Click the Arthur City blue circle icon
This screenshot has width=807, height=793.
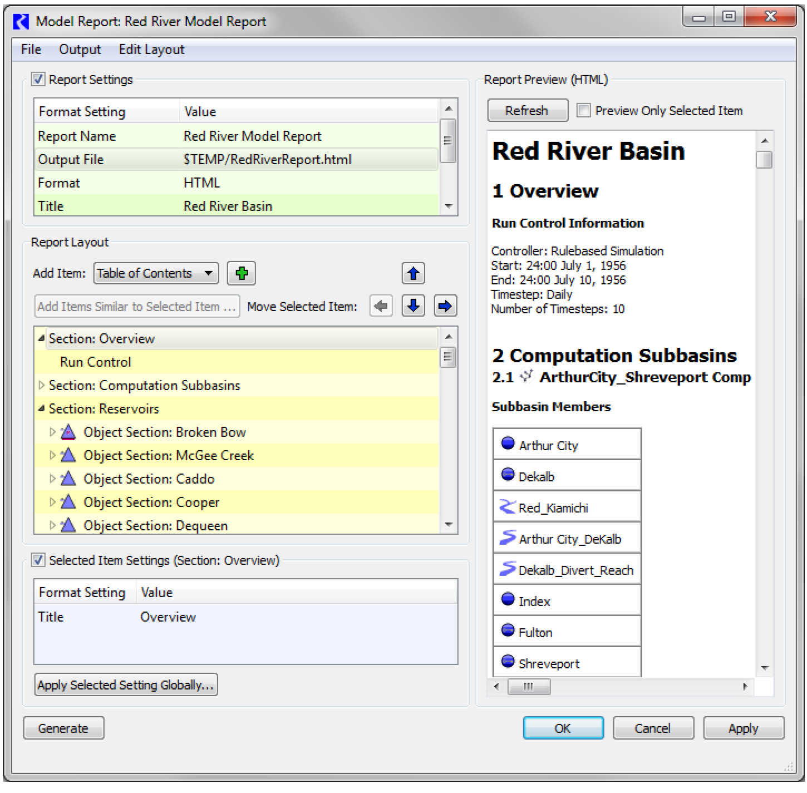[508, 444]
